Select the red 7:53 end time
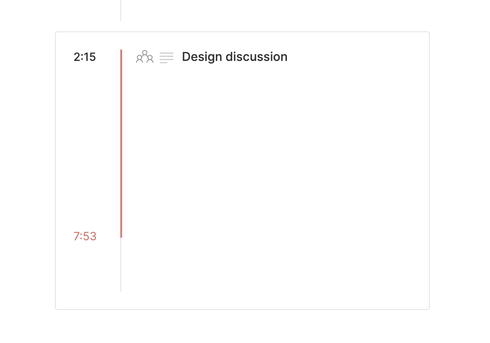The height and width of the screenshot is (343, 490). pos(85,236)
